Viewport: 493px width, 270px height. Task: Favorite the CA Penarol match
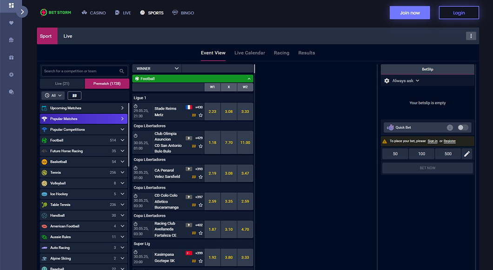tap(200, 177)
